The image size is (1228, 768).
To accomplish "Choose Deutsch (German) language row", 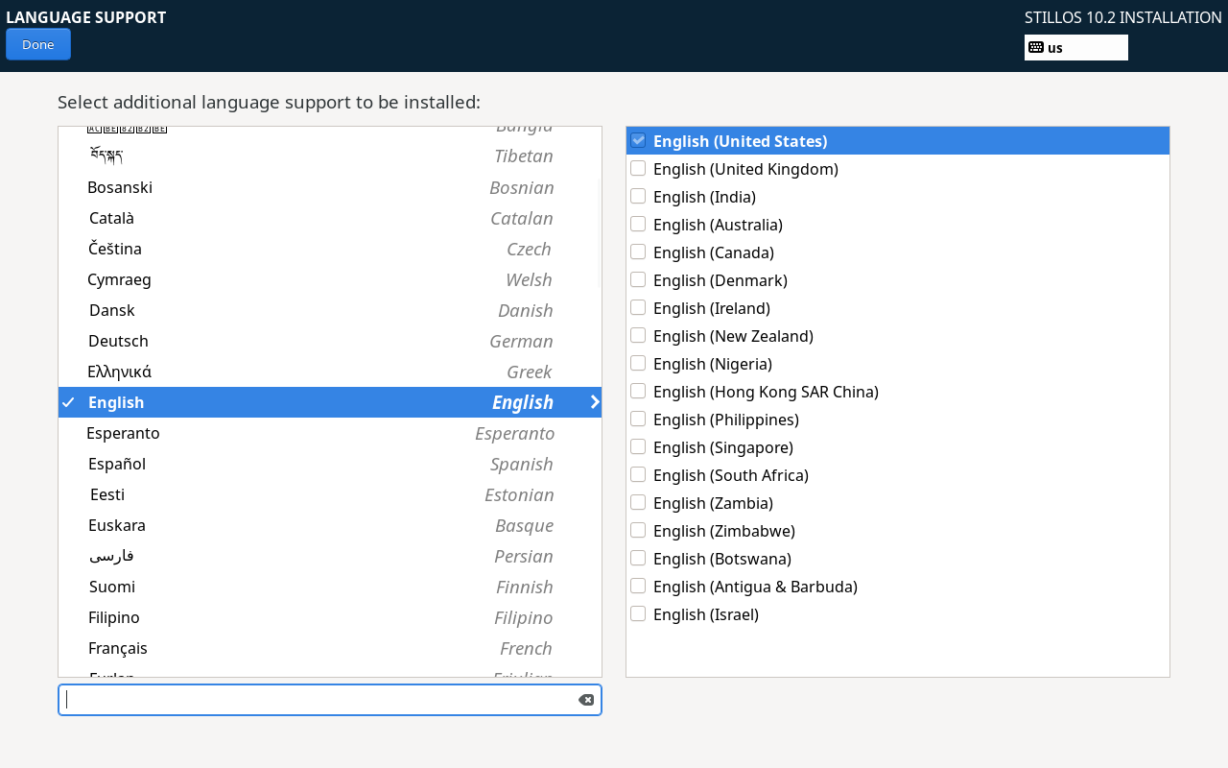I will [x=330, y=341].
